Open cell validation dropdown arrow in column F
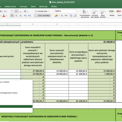 (22, 77)
